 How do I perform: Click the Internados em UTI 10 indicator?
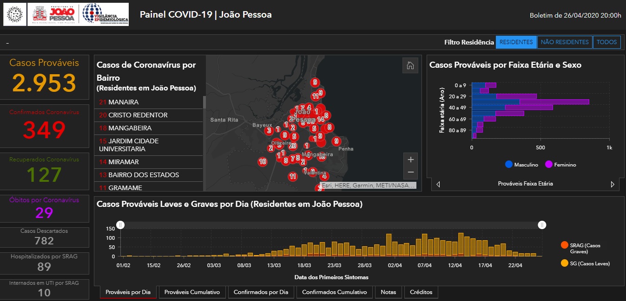[44, 288]
